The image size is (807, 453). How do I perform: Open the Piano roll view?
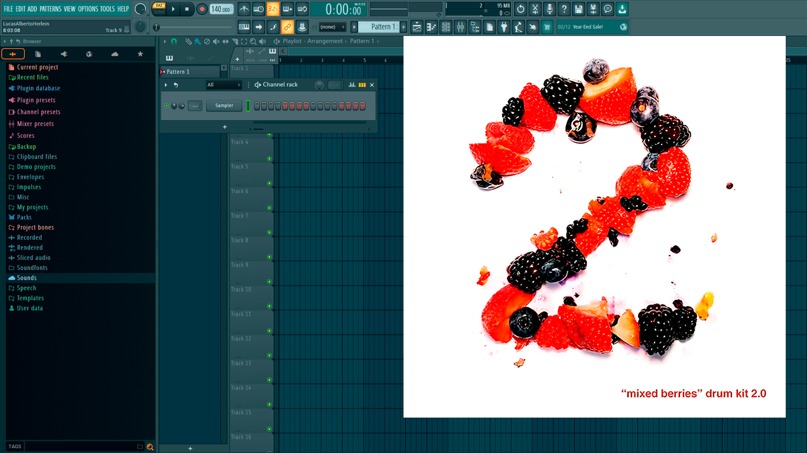click(x=431, y=27)
